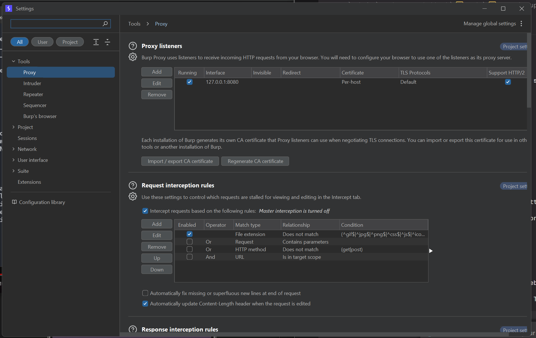Viewport: 536px width, 338px height.
Task: Click the Burp Suite logo in title bar
Action: click(9, 8)
